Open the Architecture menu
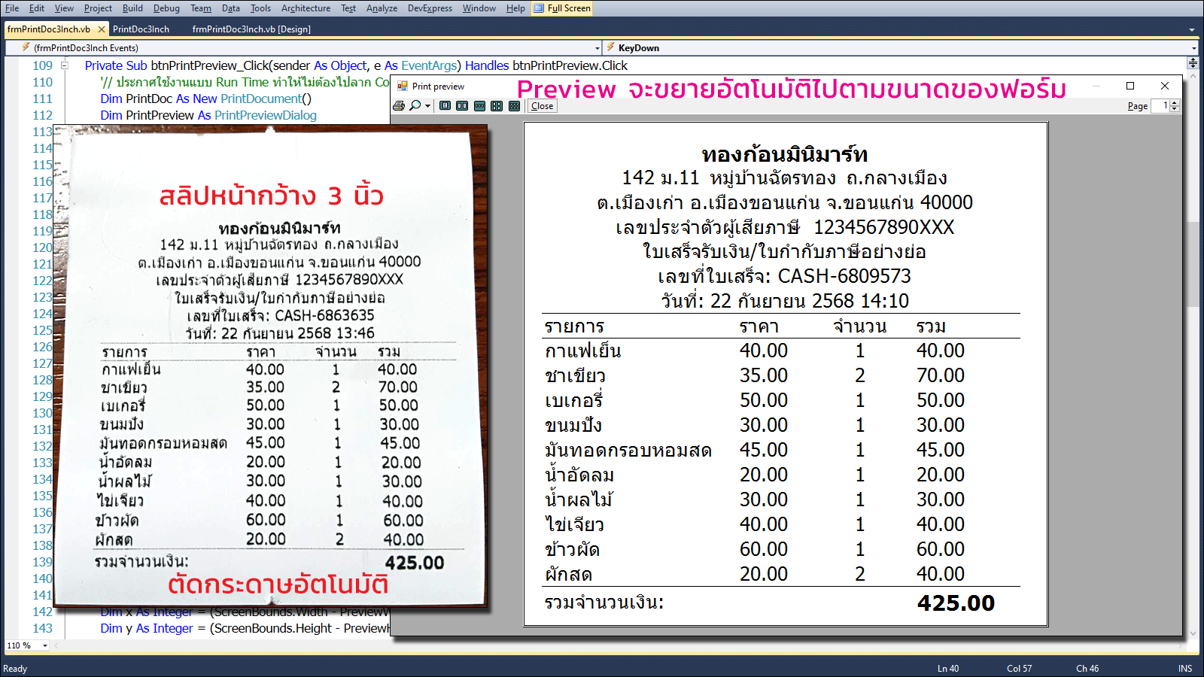Screen dimensions: 1204x677 [x=306, y=8]
